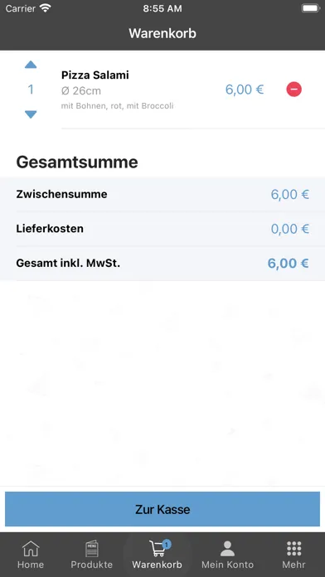325x577 pixels.
Task: Open the Home tab
Action: [31, 555]
